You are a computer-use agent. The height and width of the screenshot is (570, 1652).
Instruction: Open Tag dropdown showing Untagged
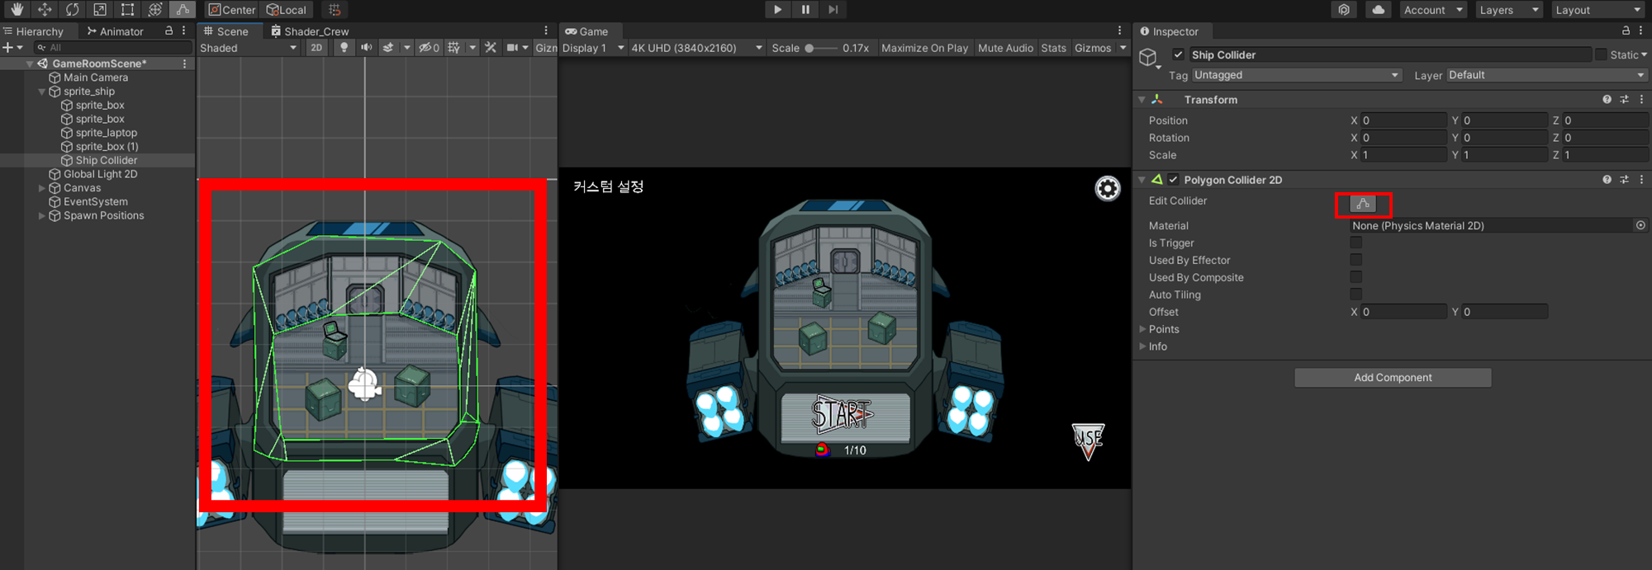(1296, 75)
